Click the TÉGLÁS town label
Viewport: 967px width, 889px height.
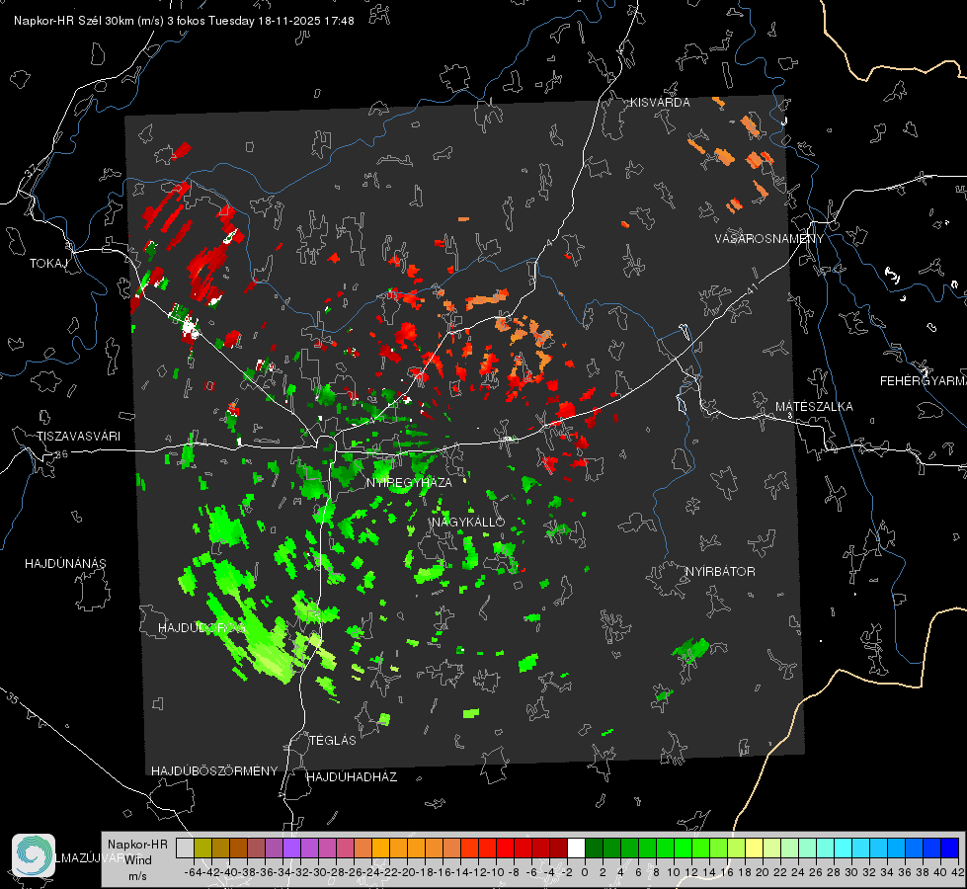coord(333,741)
